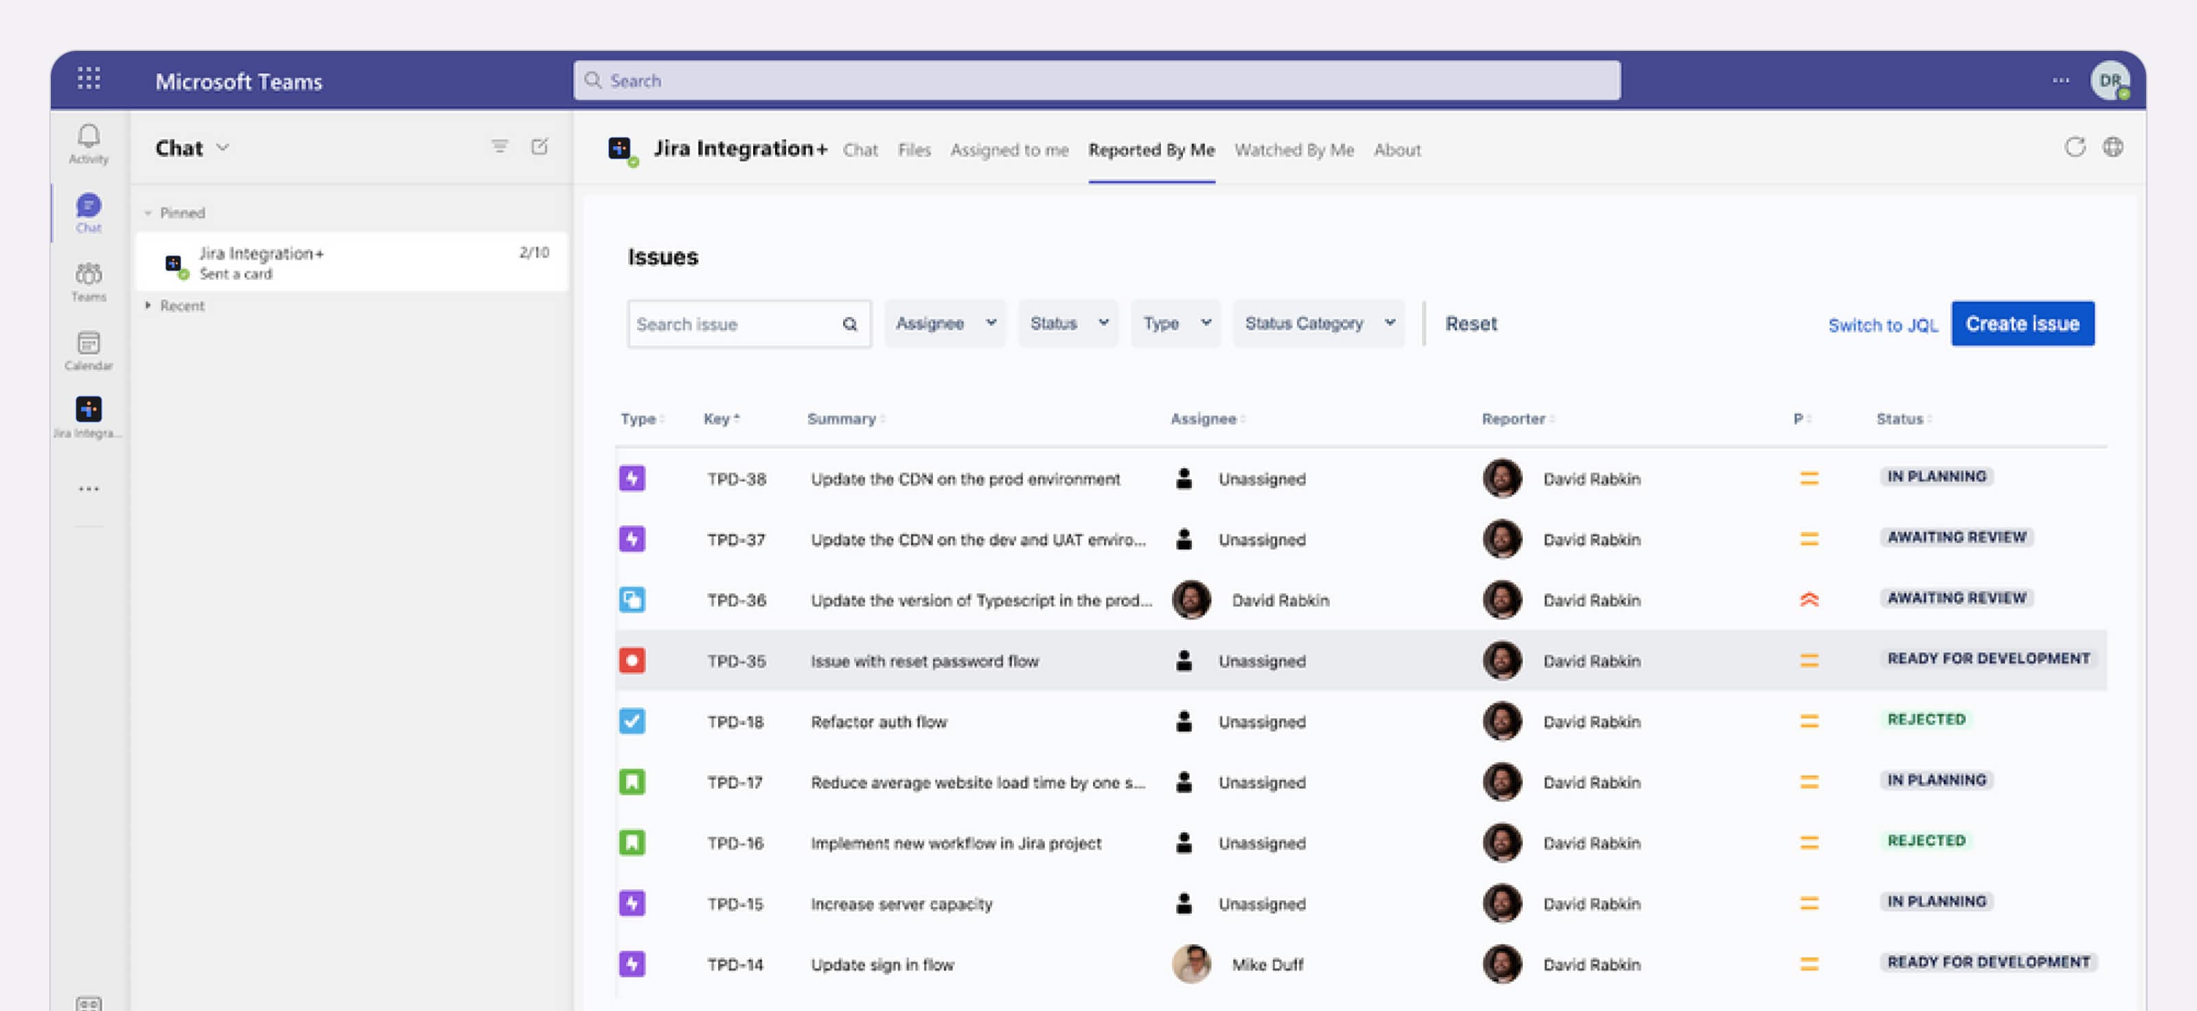The image size is (2197, 1011).
Task: Click the help icon at the bottom of the left rail
Action: pyautogui.click(x=89, y=1004)
